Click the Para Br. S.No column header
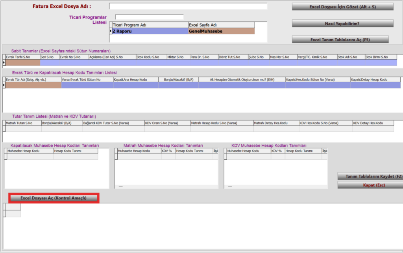This screenshot has width=403, height=253. [204, 57]
